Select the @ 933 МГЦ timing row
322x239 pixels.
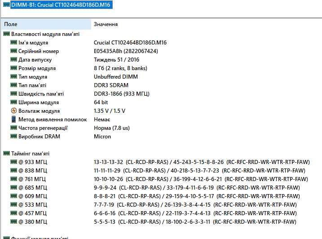click(33, 162)
